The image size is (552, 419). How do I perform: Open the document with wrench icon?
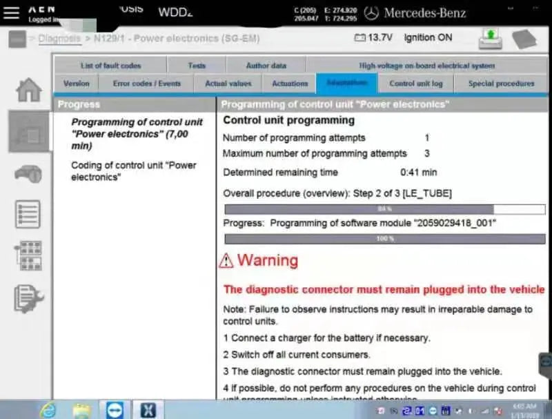[x=28, y=298]
